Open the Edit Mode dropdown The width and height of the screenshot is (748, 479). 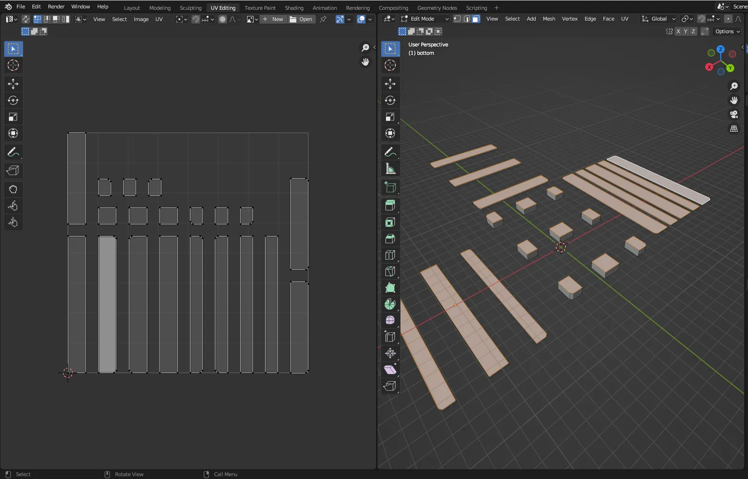pos(425,19)
